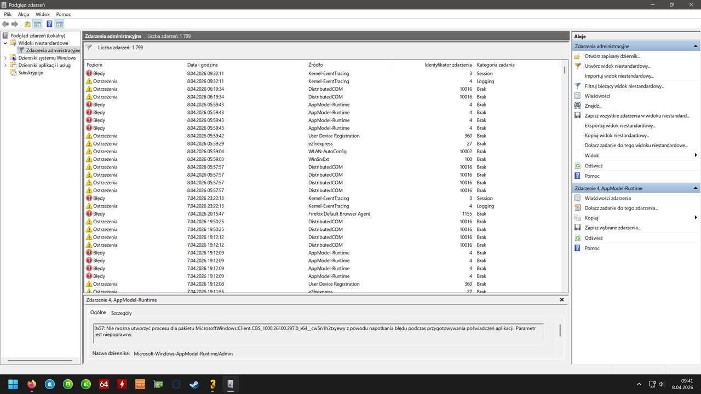
Task: Toggle the action pane with its toolbar button
Action: pos(59,24)
